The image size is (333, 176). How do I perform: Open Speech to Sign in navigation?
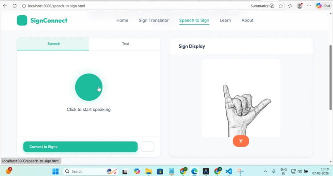(x=194, y=20)
